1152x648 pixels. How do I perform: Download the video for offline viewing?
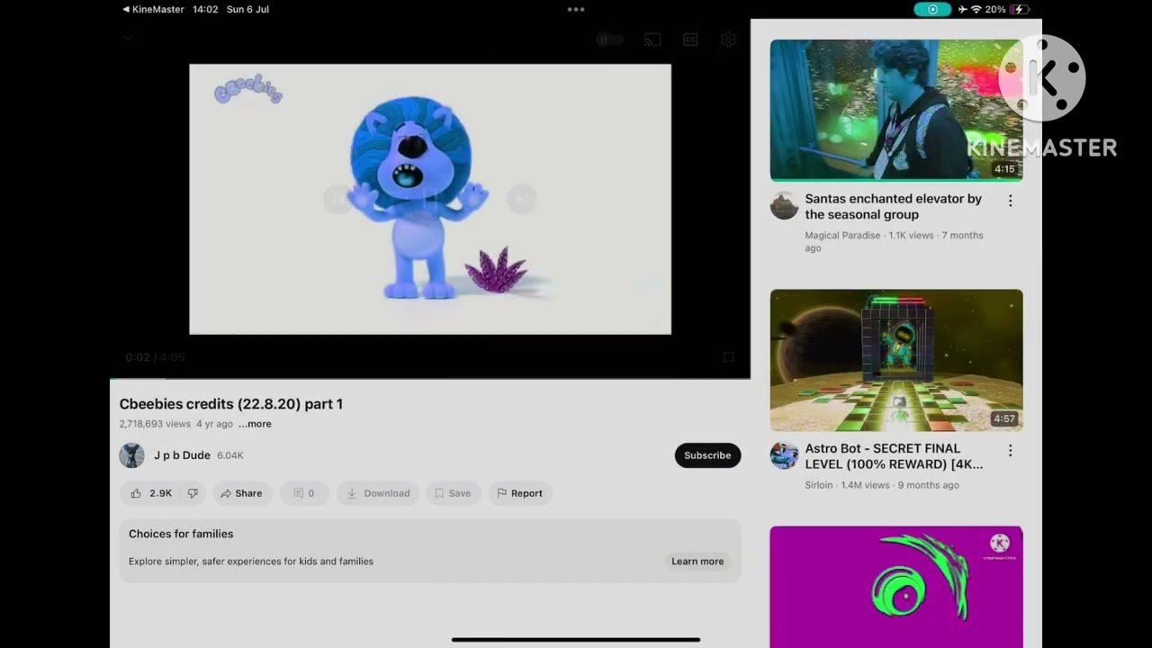378,493
